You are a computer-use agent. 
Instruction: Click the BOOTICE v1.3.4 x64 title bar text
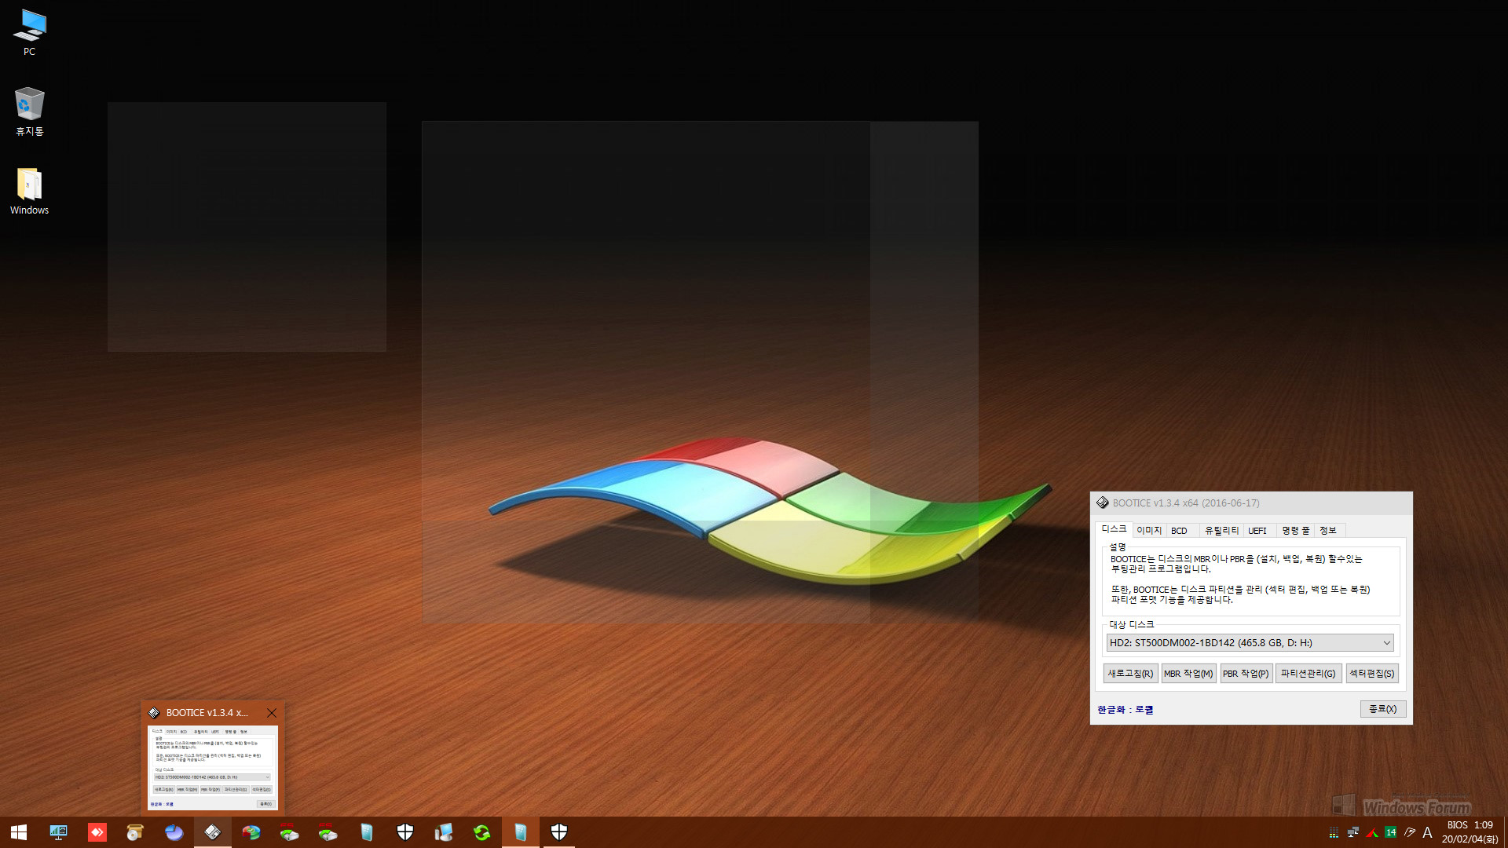click(1186, 503)
